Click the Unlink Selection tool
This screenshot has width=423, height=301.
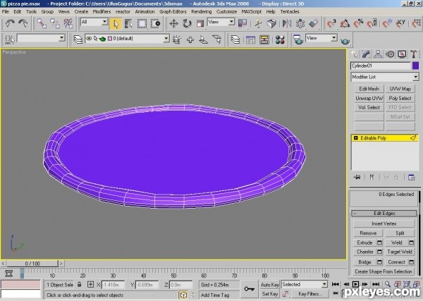click(x=55, y=23)
